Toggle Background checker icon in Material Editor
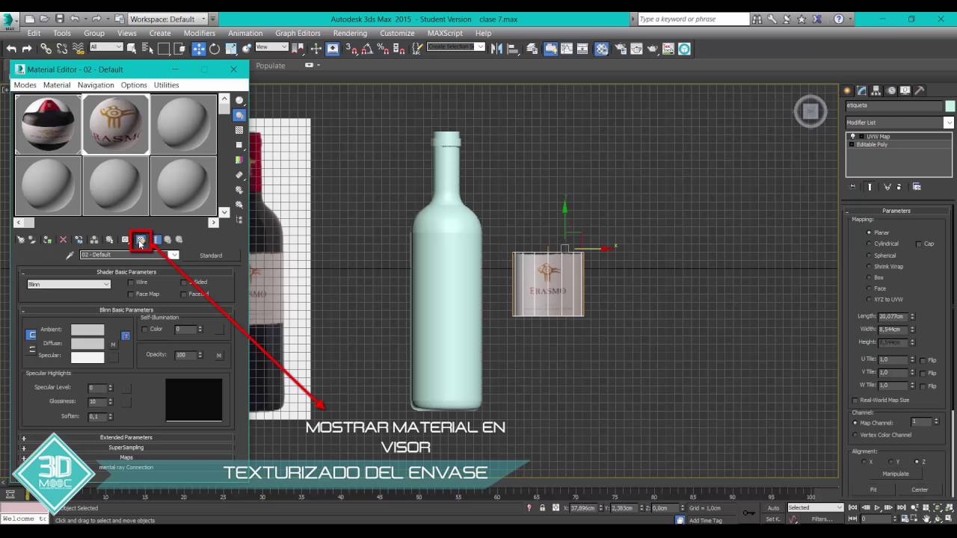 (239, 130)
